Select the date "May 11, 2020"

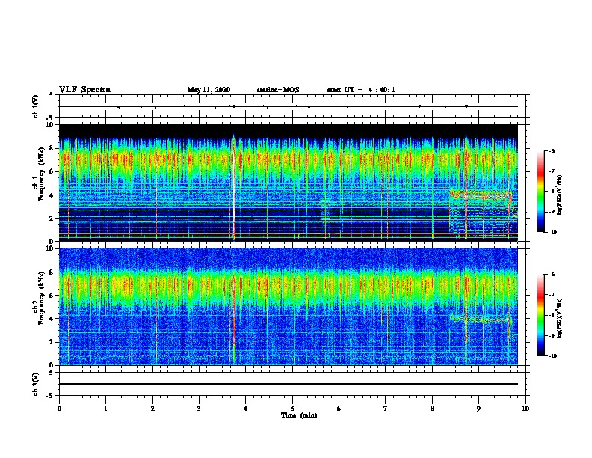[209, 90]
